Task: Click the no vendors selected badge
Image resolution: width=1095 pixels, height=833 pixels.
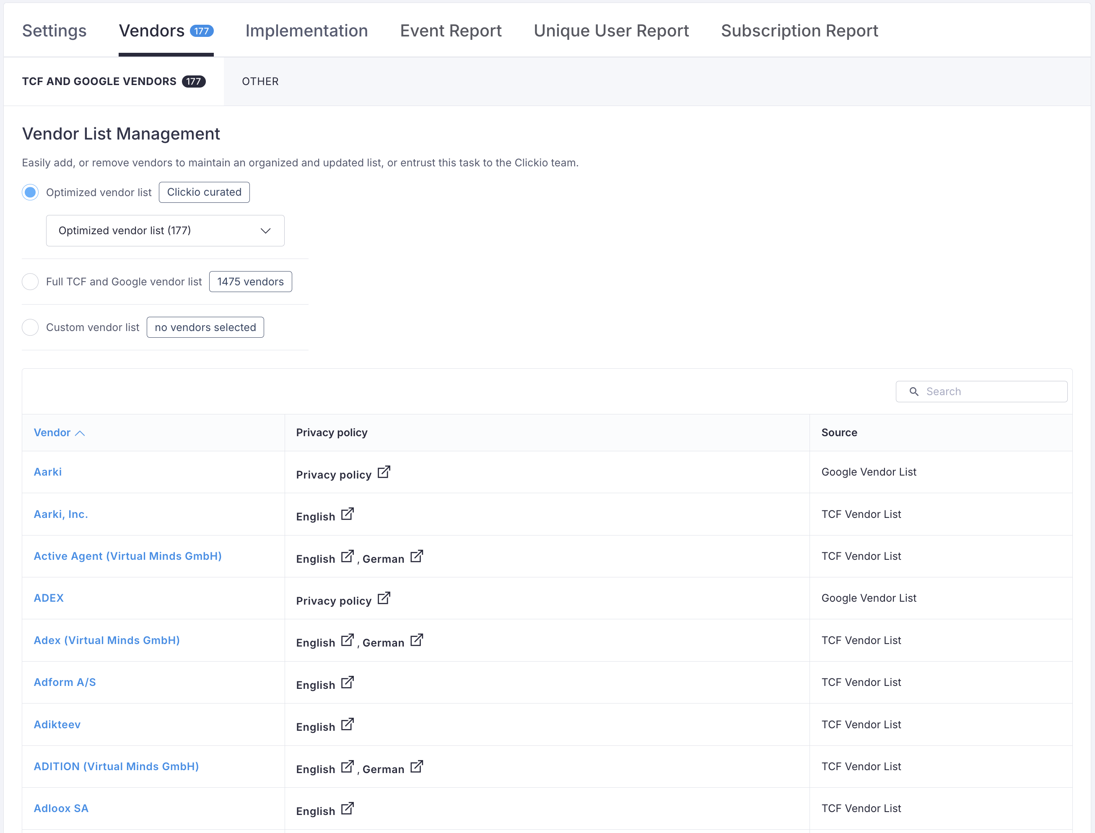Action: pyautogui.click(x=205, y=327)
